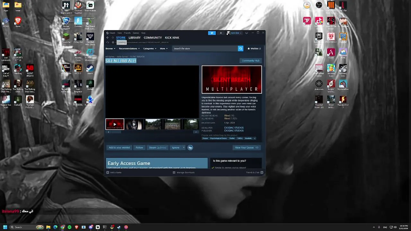Open Steam announcements megaphone button

tap(212, 33)
